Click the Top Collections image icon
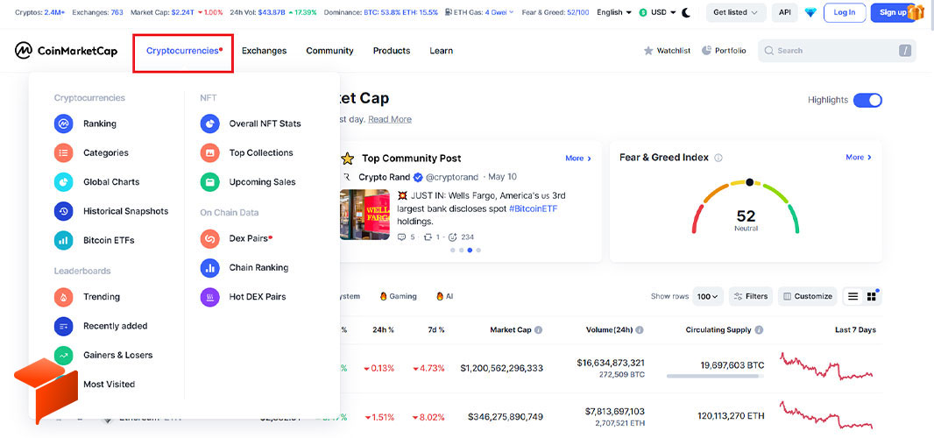The image size is (934, 438). 209,153
